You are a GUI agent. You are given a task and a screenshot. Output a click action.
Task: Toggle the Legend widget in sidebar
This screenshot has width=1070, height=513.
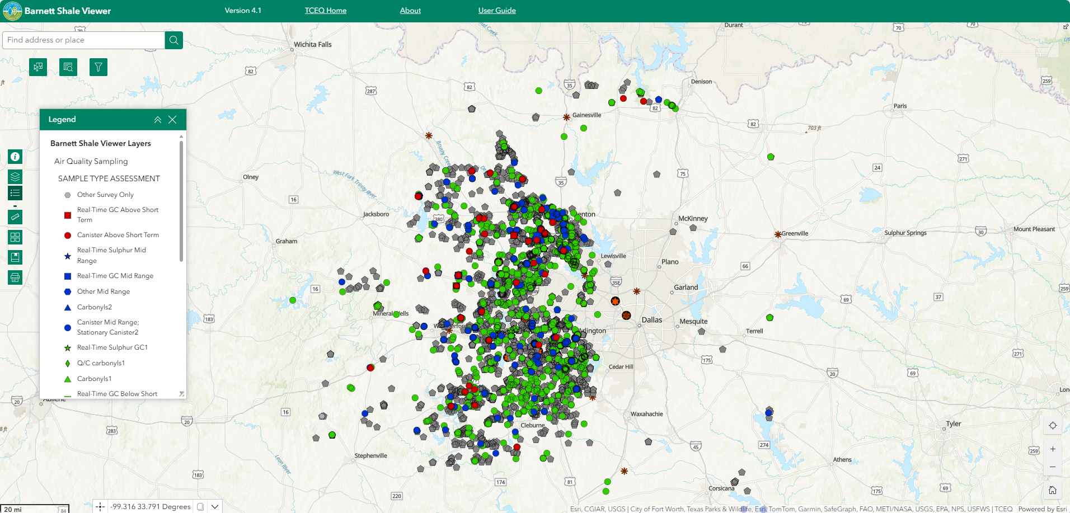pyautogui.click(x=15, y=194)
